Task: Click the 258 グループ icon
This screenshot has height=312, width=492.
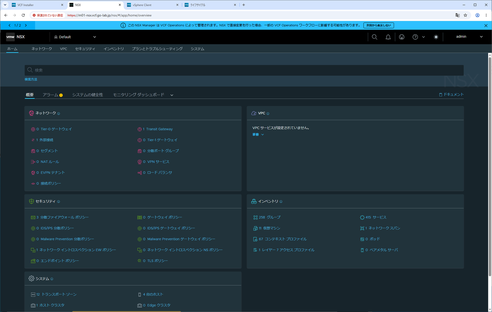Action: coord(255,217)
